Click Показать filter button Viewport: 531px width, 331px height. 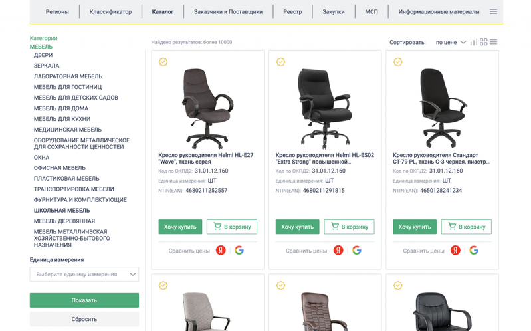tap(84, 300)
